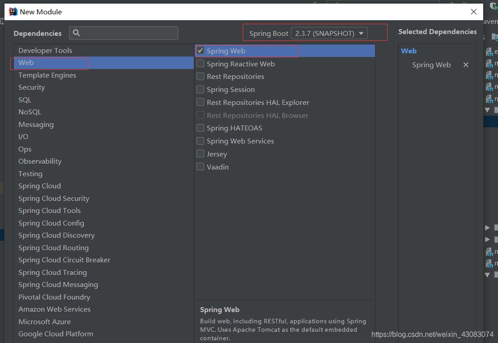Open the Pivotal Cloud Foundry category

(104, 297)
